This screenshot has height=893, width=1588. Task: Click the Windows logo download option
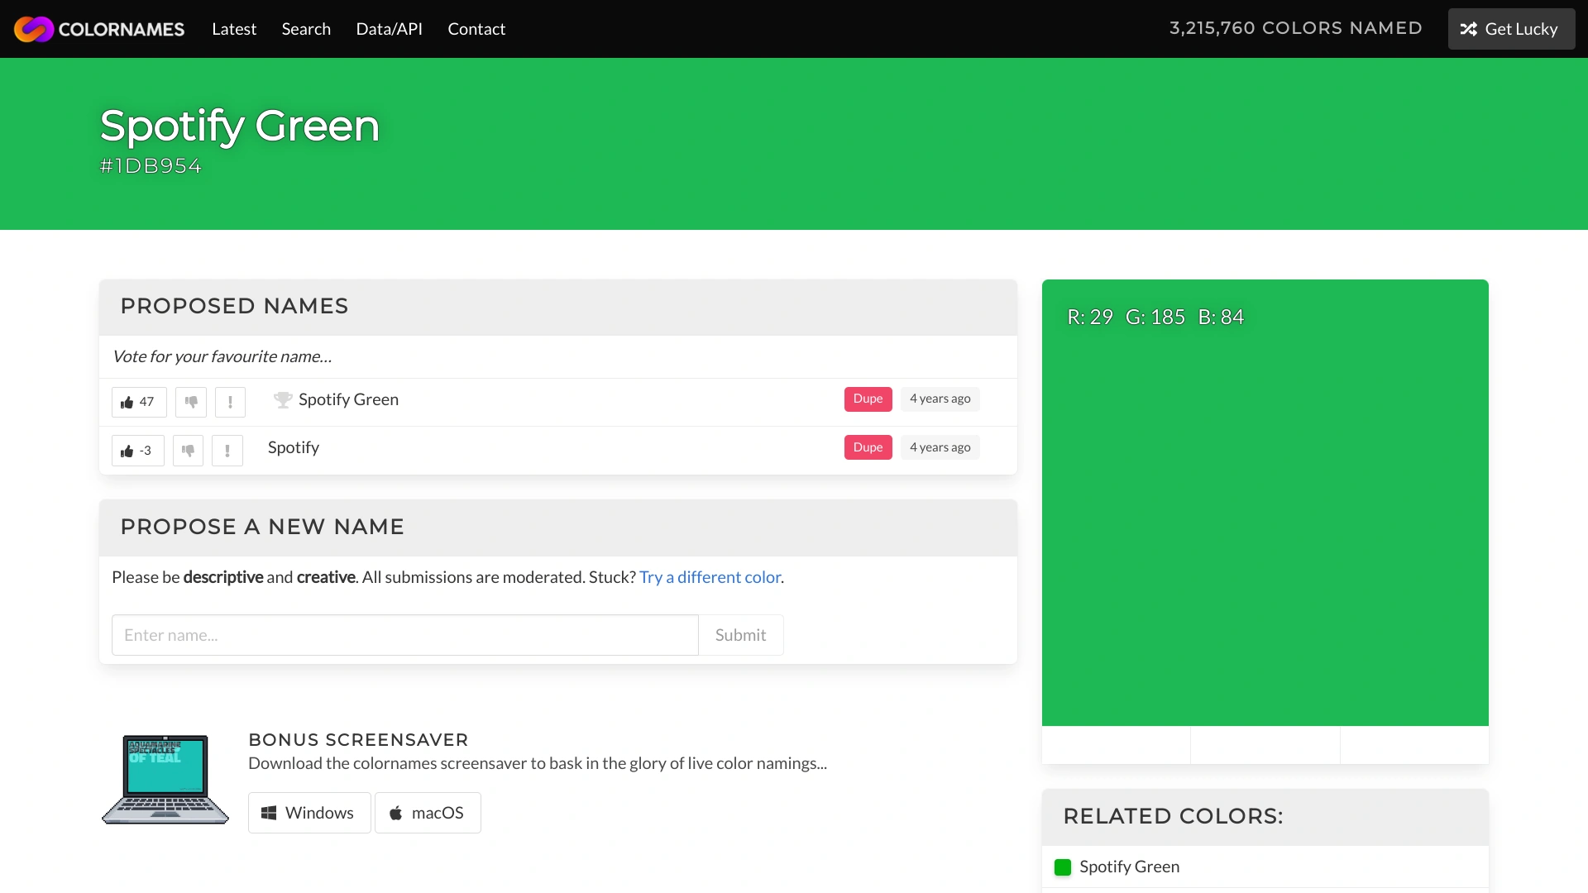268,813
